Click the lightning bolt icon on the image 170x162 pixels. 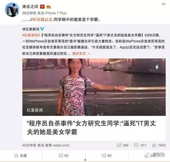[x=157, y=67]
